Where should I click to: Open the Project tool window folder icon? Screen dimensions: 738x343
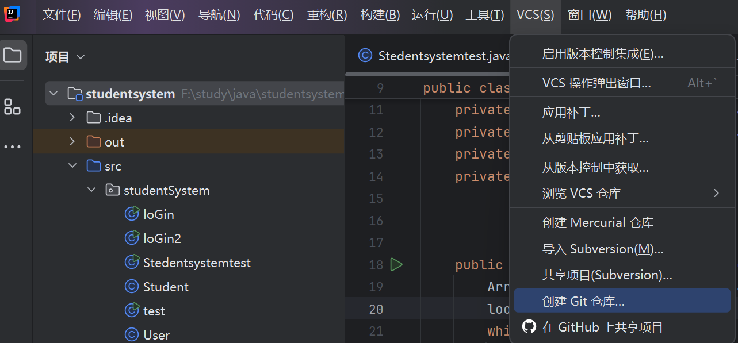[13, 55]
